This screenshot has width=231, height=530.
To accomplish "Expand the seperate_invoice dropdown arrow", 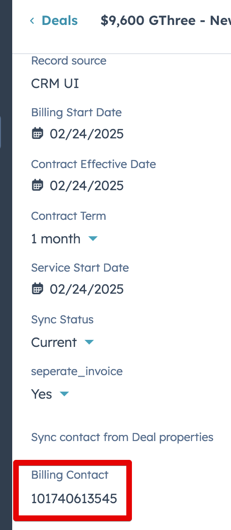I will pos(64,394).
